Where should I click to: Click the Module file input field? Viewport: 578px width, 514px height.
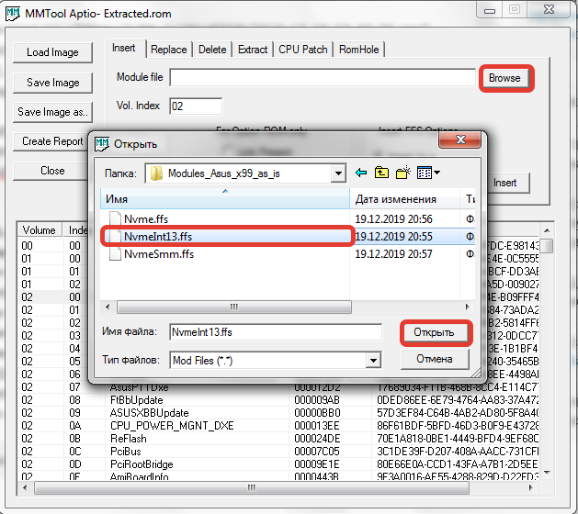pos(323,77)
